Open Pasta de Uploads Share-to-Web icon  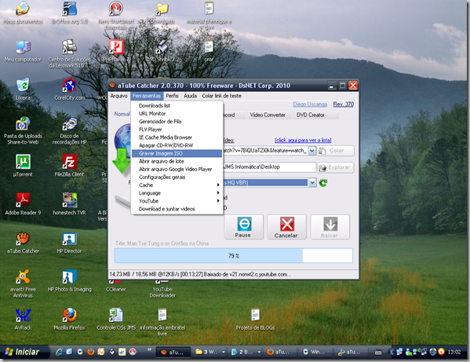pos(23,130)
